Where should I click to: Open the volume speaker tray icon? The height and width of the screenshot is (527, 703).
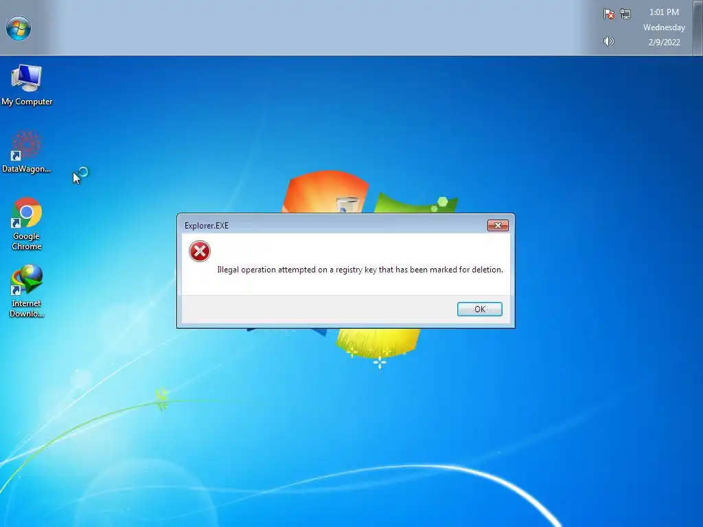(608, 41)
